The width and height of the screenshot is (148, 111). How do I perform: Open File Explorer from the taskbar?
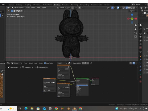point(32,109)
